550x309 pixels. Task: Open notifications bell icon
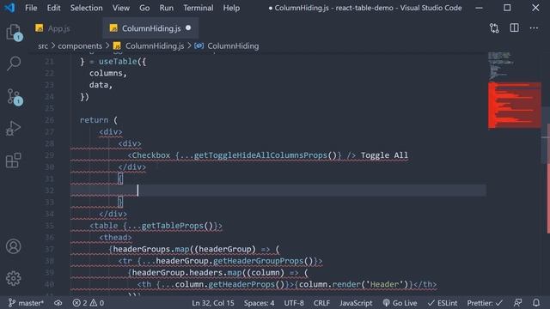coord(536,303)
